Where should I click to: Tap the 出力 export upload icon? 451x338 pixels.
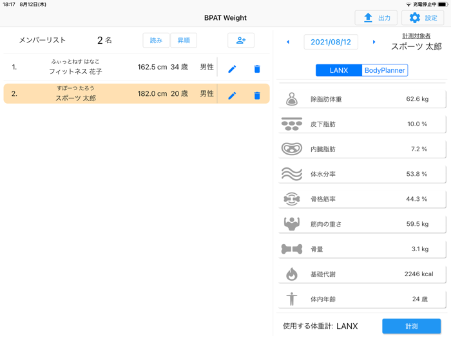pyautogui.click(x=368, y=18)
